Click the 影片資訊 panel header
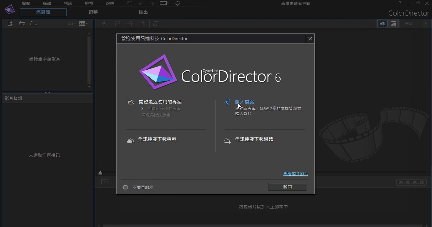432x227 pixels. tap(48, 98)
